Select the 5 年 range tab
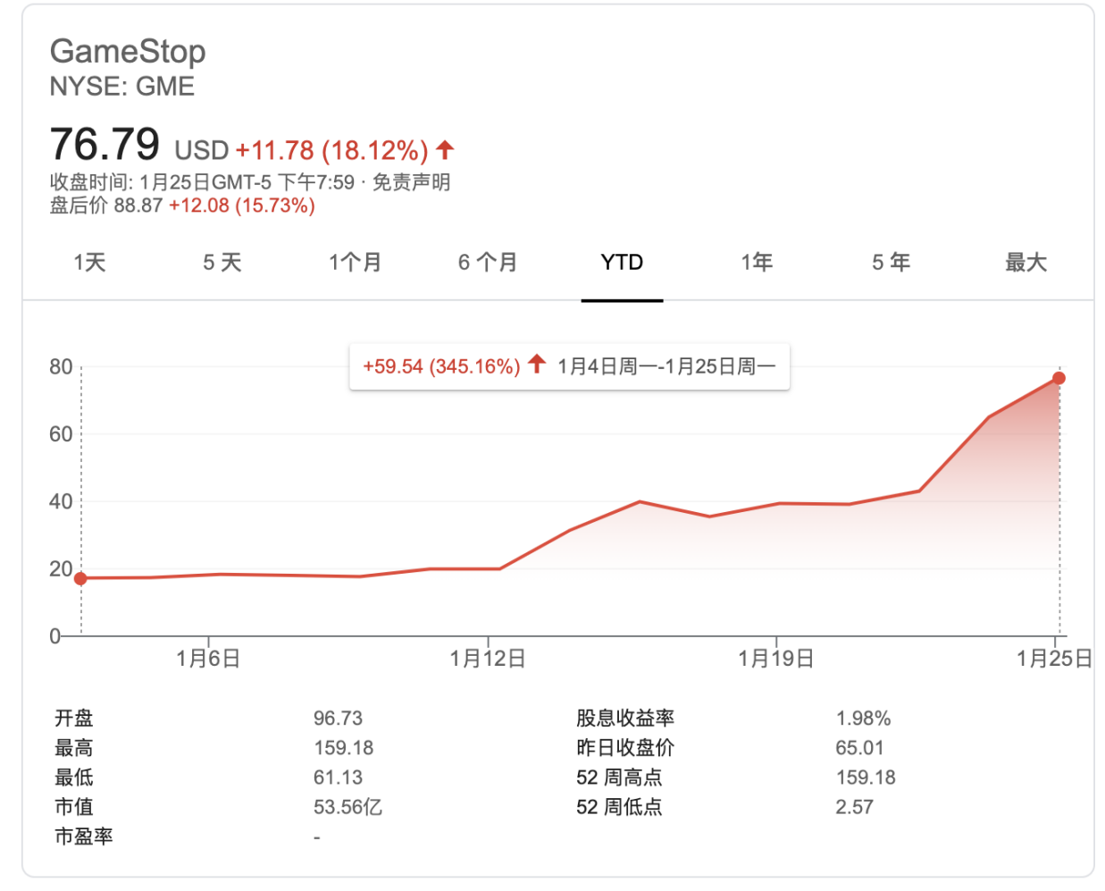Image resolution: width=1105 pixels, height=891 pixels. click(x=891, y=262)
